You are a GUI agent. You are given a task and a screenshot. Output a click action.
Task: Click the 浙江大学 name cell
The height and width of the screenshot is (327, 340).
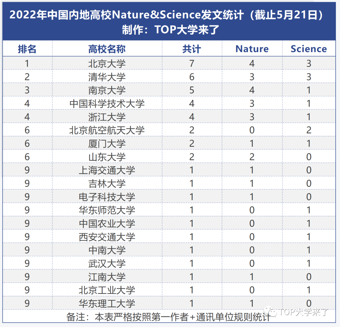[107, 117]
